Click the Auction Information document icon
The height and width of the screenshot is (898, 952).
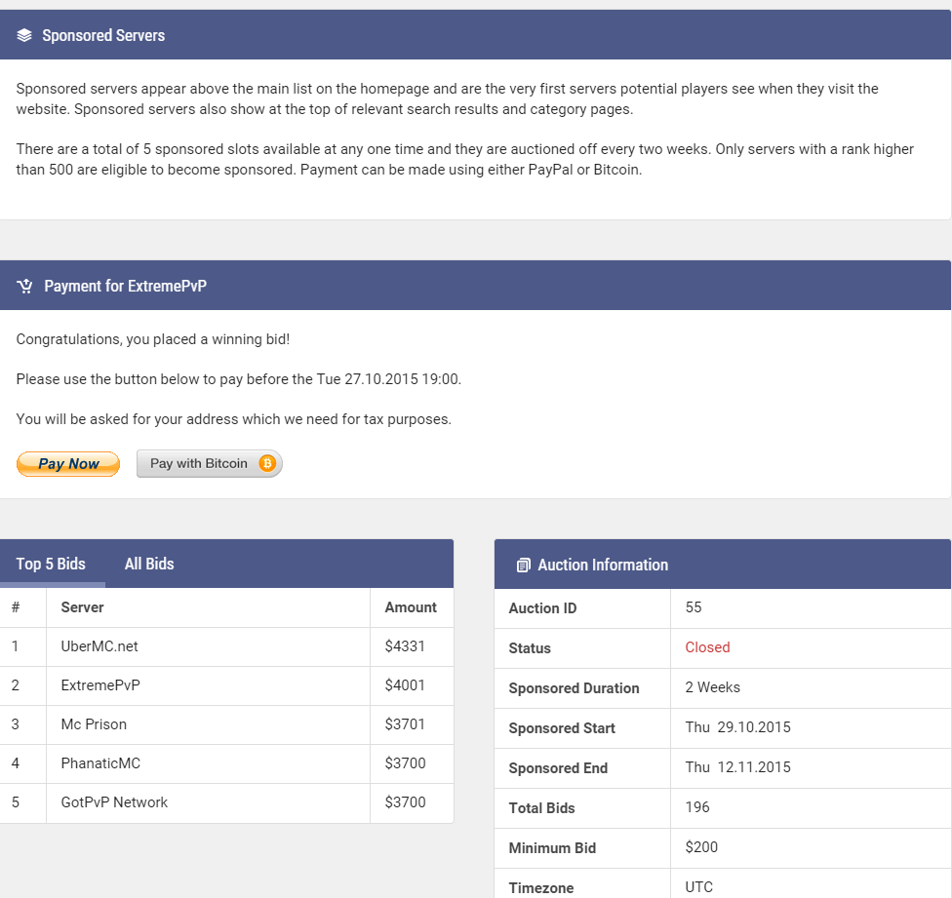523,565
